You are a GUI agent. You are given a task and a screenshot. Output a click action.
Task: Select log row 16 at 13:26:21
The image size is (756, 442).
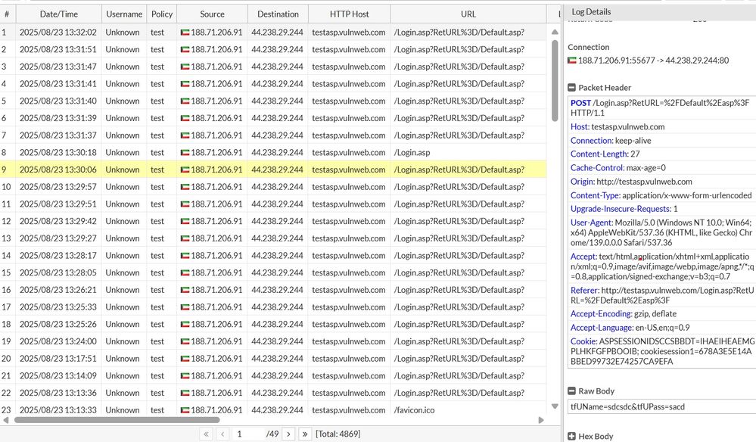click(x=273, y=290)
